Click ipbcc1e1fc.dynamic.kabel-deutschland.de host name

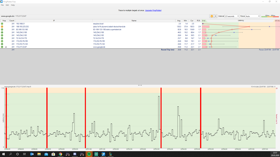[109, 27]
